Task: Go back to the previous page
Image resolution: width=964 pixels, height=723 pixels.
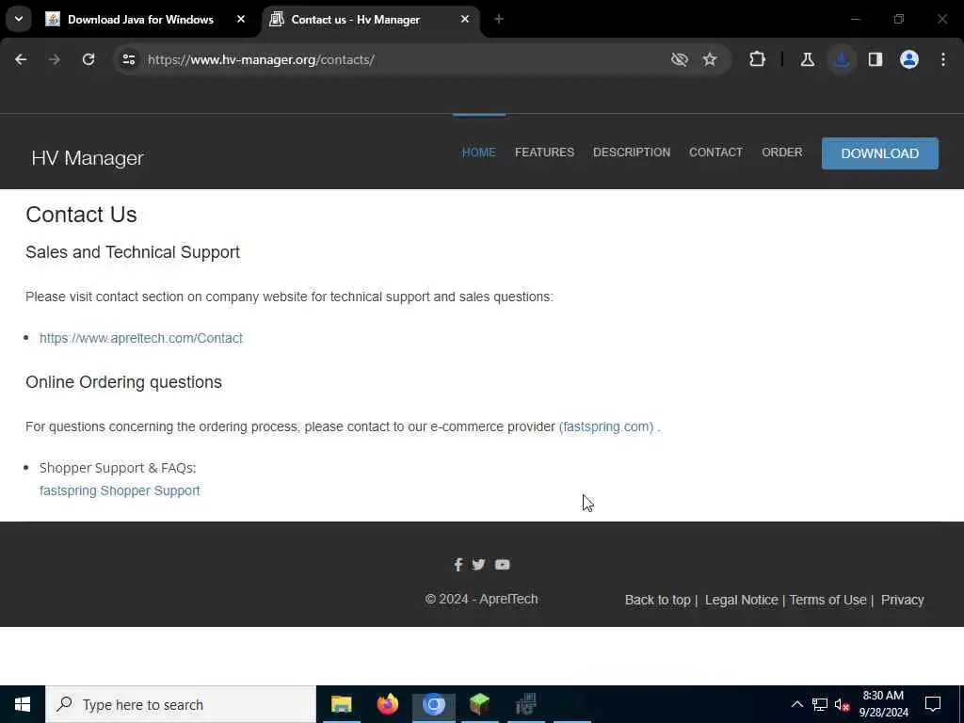Action: pyautogui.click(x=21, y=59)
